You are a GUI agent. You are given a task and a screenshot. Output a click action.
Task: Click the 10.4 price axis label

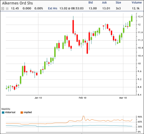click(140, 56)
